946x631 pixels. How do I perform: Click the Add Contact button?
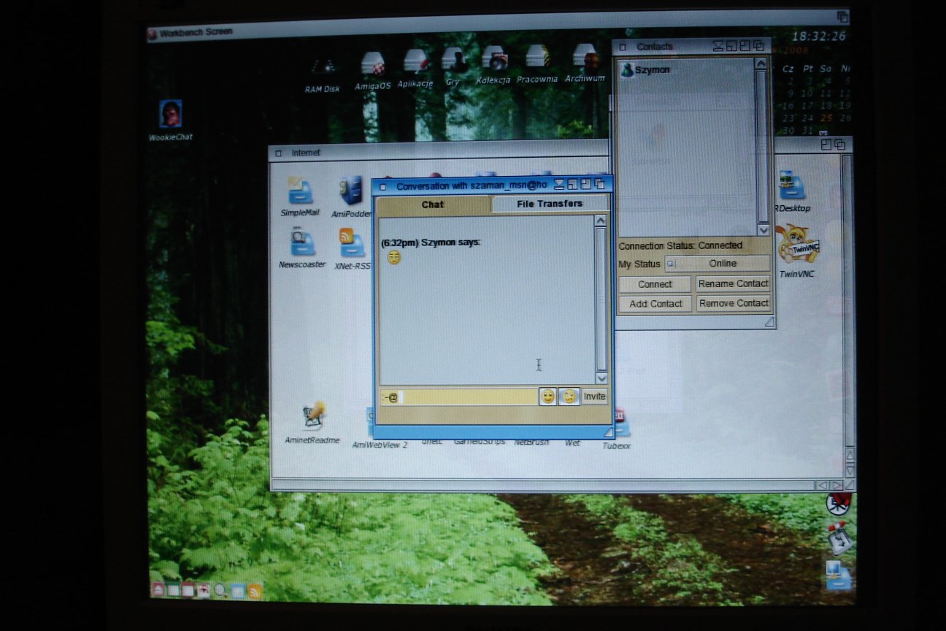pos(655,304)
